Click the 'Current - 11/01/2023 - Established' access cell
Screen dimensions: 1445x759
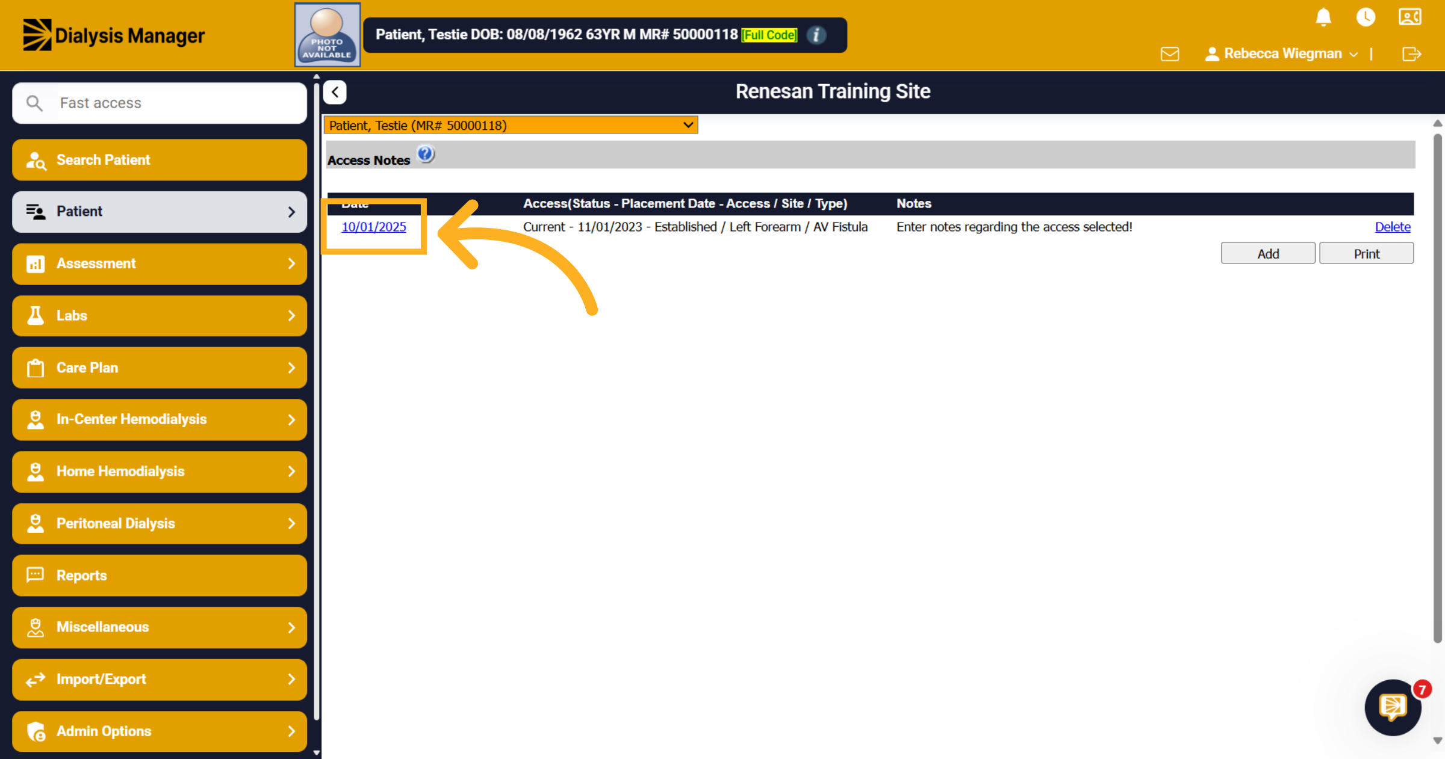pos(695,227)
